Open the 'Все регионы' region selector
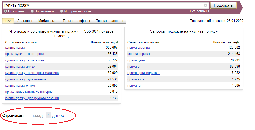This screenshot has height=130, width=255. coord(199,11)
